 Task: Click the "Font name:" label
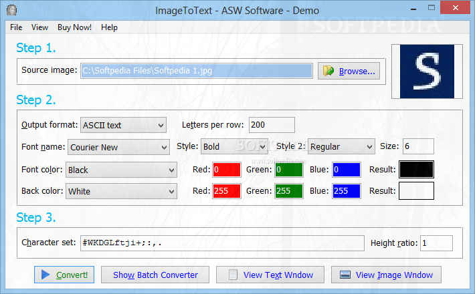pyautogui.click(x=43, y=147)
